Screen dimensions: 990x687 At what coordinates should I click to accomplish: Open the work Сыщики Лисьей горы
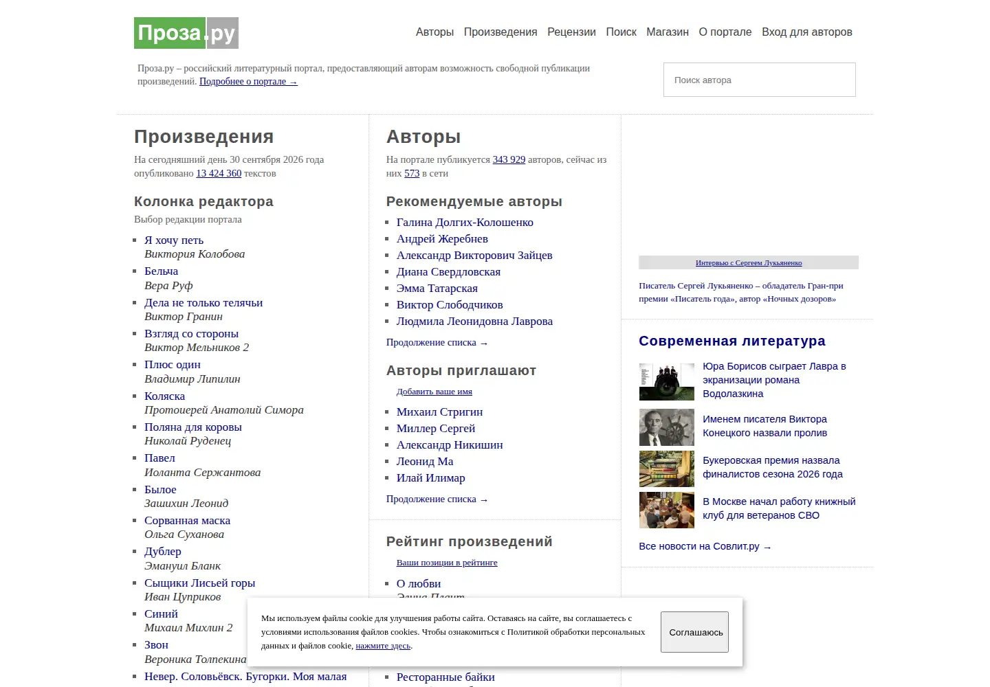click(199, 583)
